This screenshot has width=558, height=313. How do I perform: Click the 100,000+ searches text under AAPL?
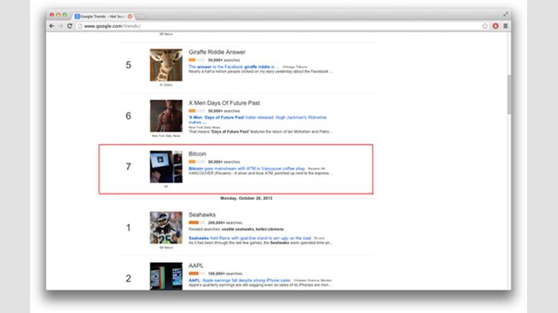click(x=225, y=274)
